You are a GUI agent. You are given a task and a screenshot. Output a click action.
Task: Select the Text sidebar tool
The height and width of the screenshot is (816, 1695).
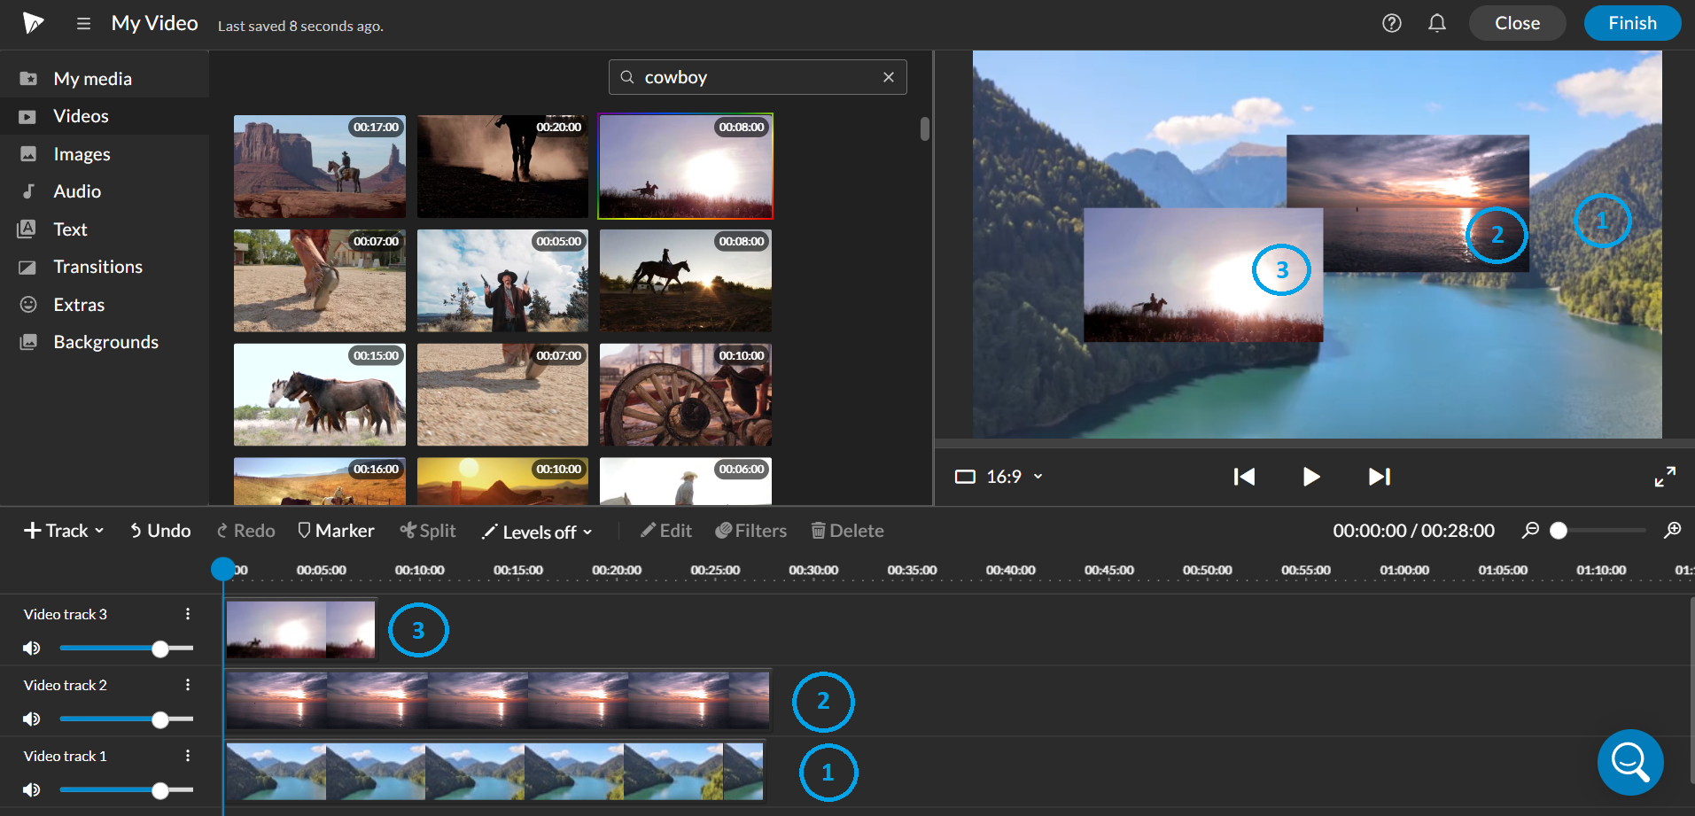click(x=70, y=229)
